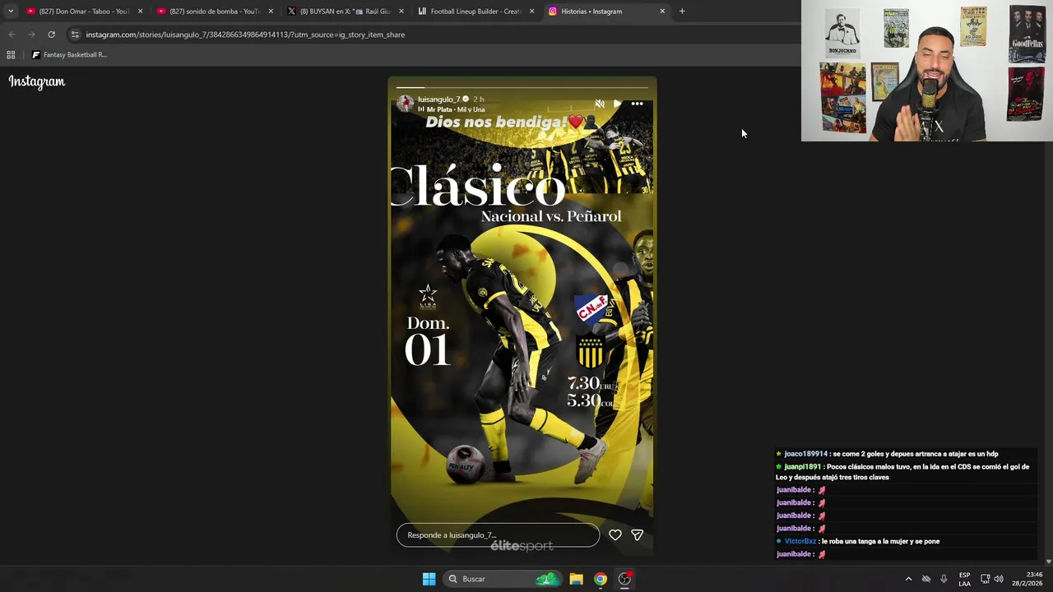Switch to Football Lineup Builder tab
Image resolution: width=1053 pixels, height=592 pixels.
(475, 12)
